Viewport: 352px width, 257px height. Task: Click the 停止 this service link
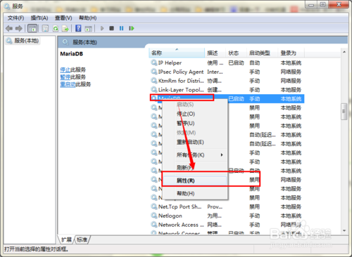tap(65, 70)
